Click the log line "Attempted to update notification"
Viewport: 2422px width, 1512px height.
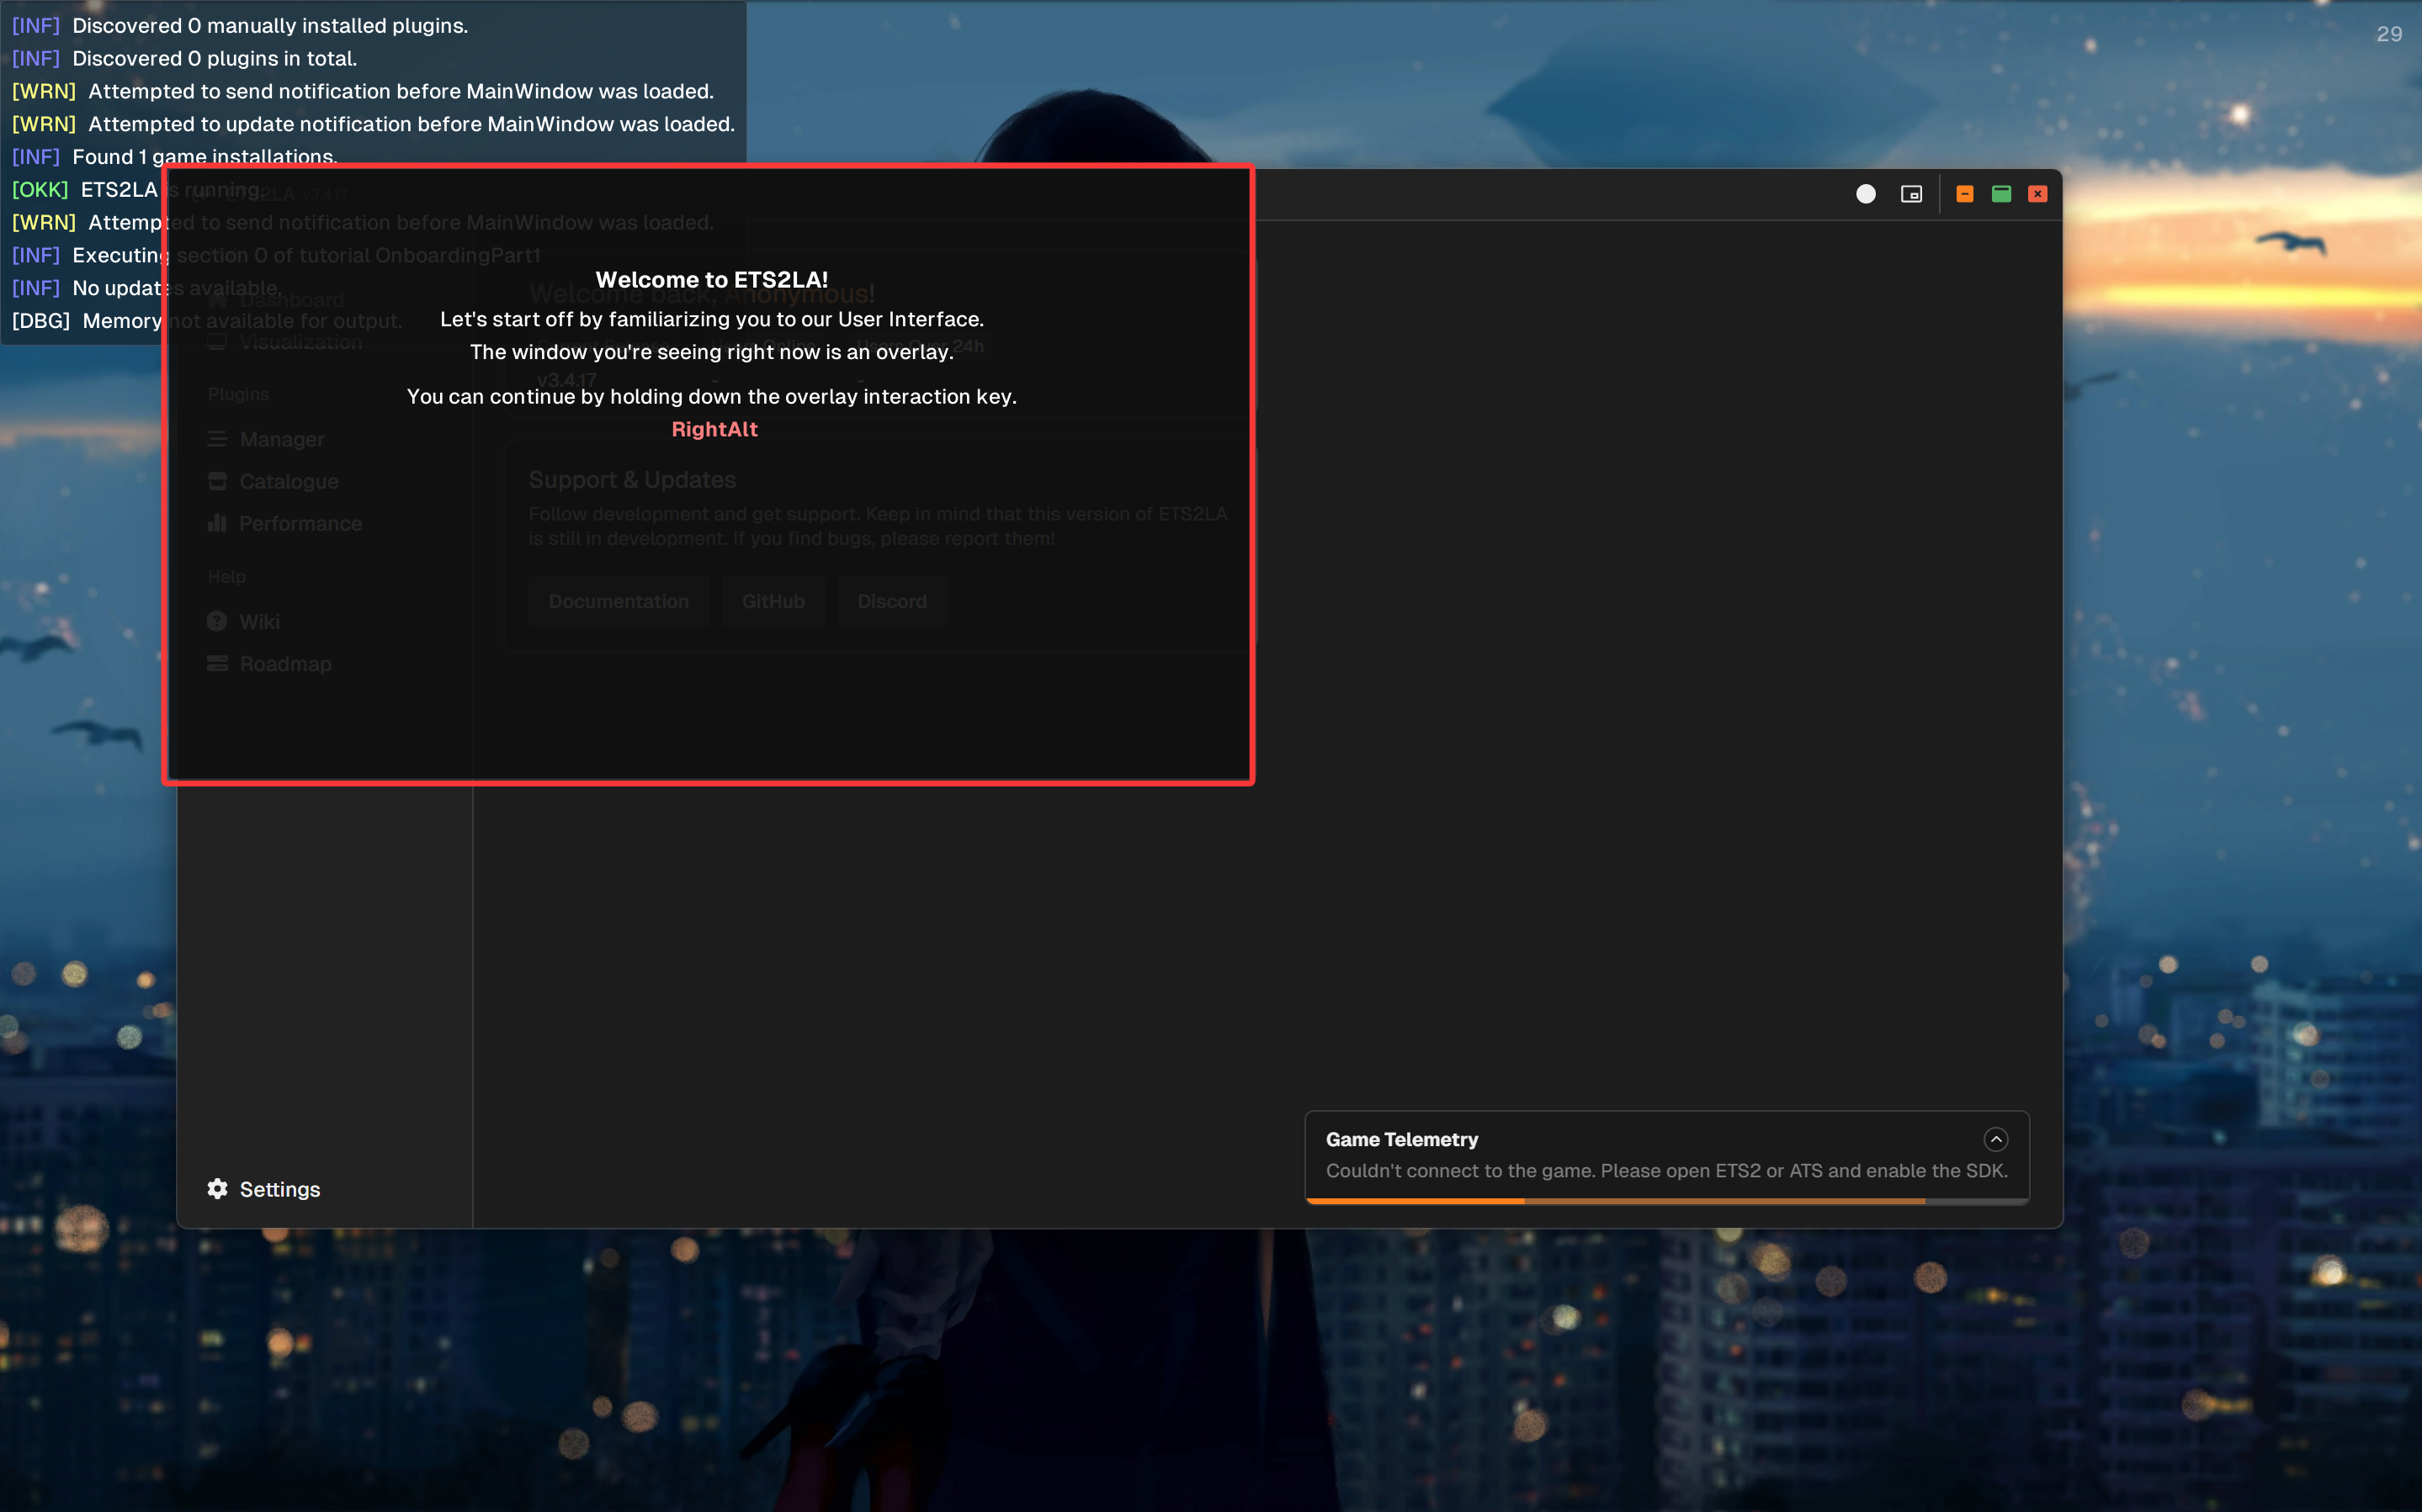(412, 124)
